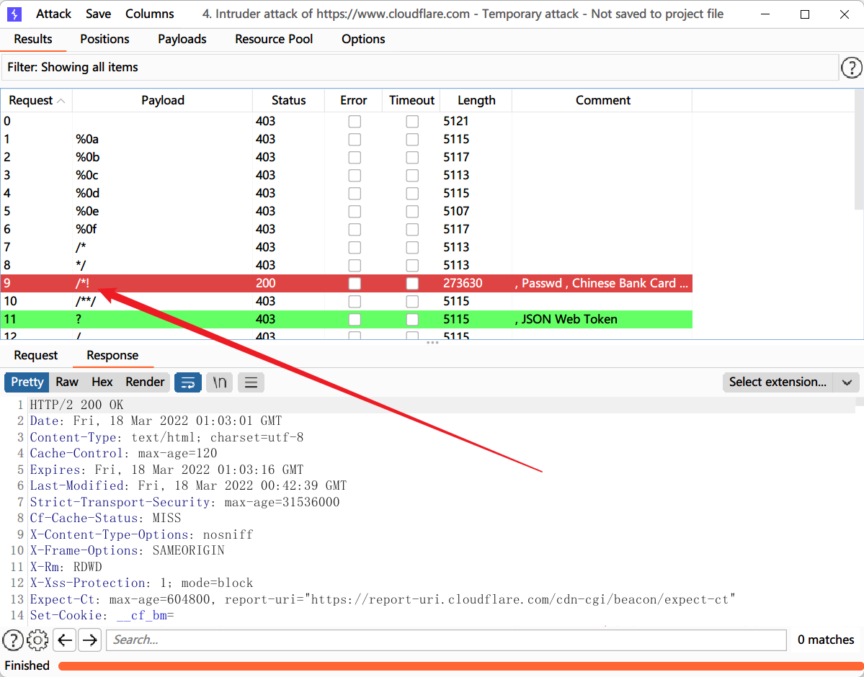Sort by the Length column header
Viewport: 864px width, 677px height.
coord(476,101)
